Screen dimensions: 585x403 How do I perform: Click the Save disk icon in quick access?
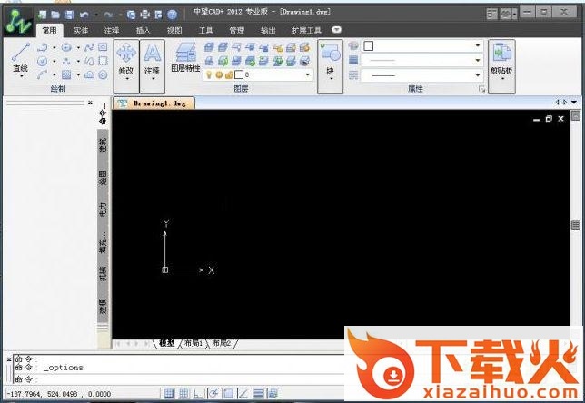69,15
